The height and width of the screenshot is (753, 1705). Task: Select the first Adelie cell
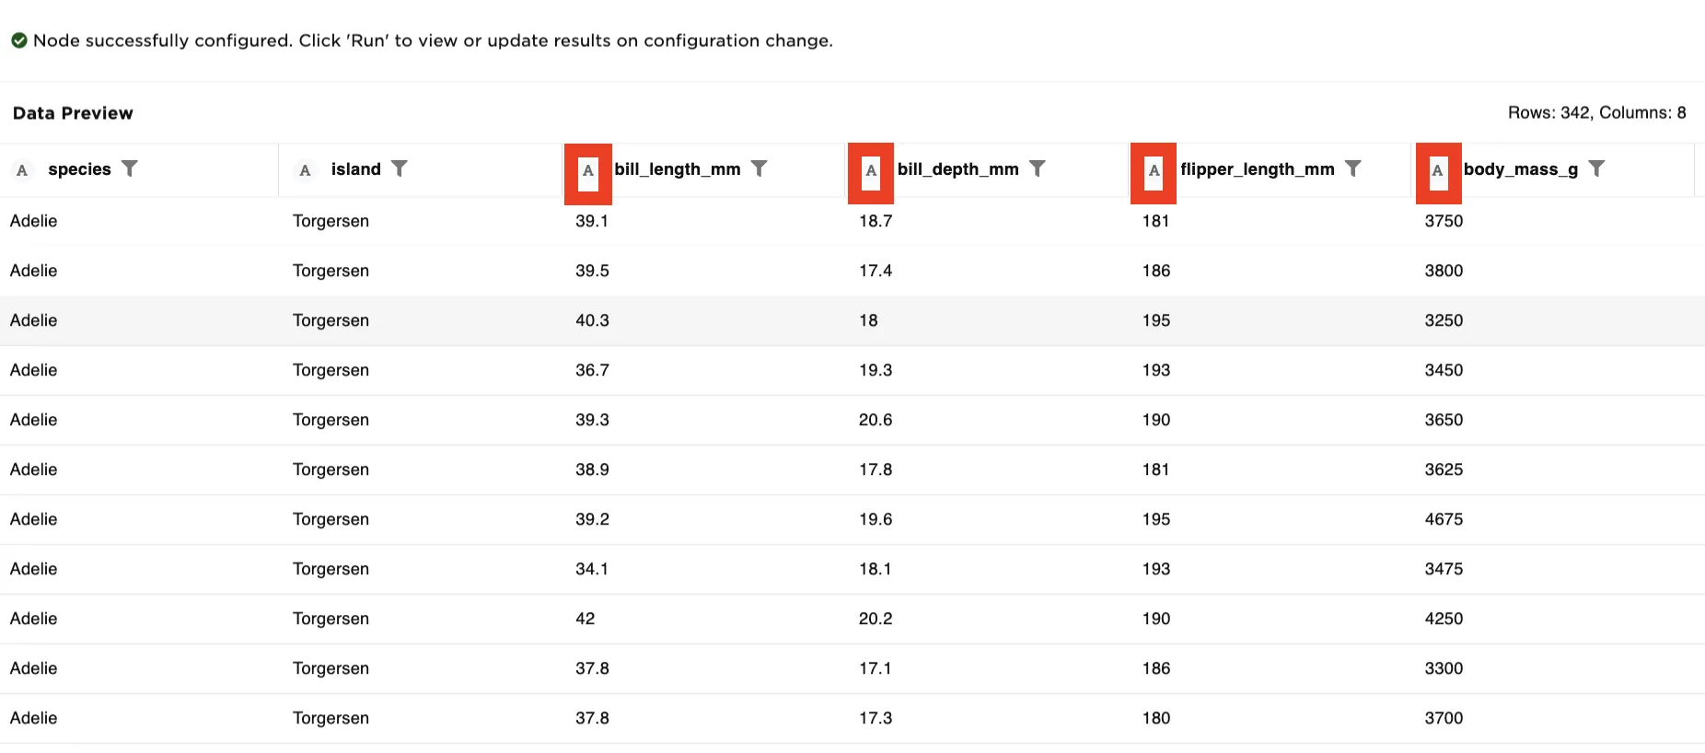tap(33, 221)
